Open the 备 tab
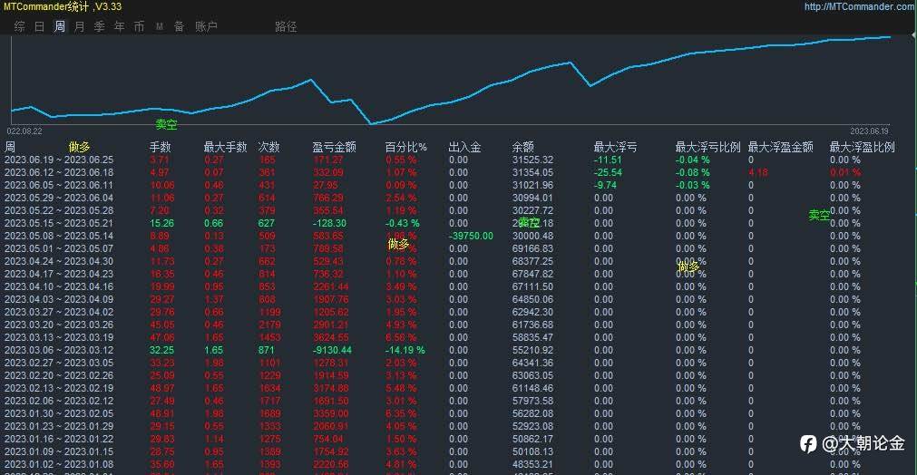This screenshot has width=917, height=475. tap(179, 26)
